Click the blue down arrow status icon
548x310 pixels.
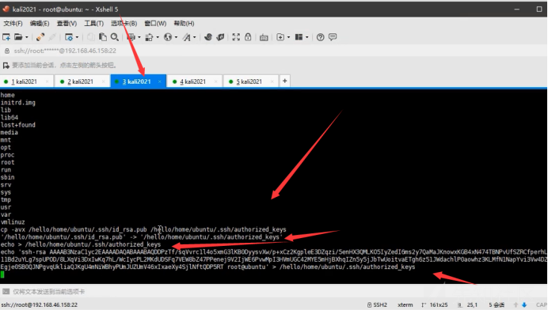pos(524,304)
